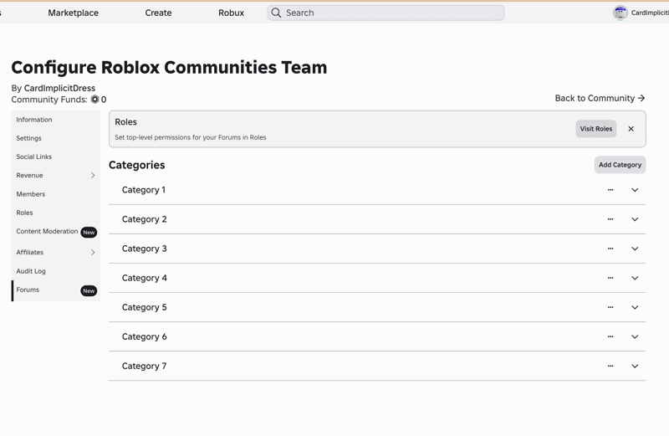Expand Category 1 with its chevron
The height and width of the screenshot is (436, 669).
click(635, 190)
